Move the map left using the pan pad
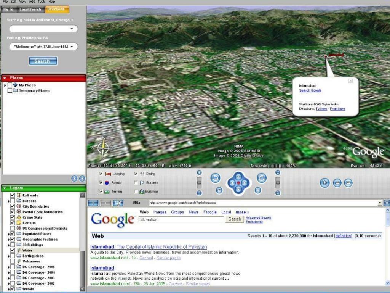The height and width of the screenshot is (293, 390). (x=232, y=183)
